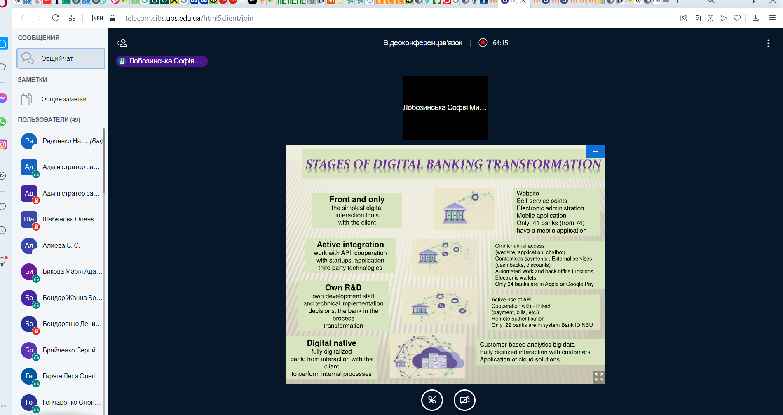Click the ПОЛЬЗОВАТЕЛИ (49) heading

49,120
